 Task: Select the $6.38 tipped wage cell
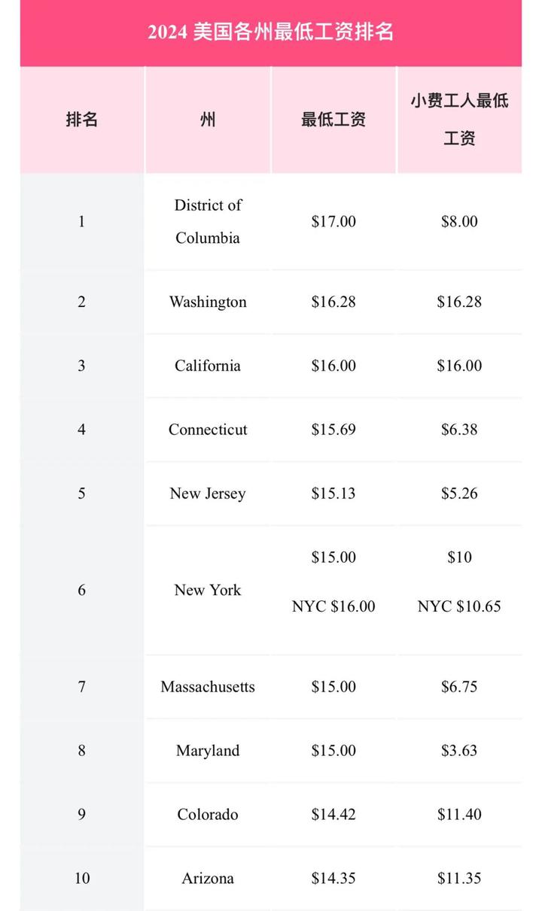tap(459, 430)
